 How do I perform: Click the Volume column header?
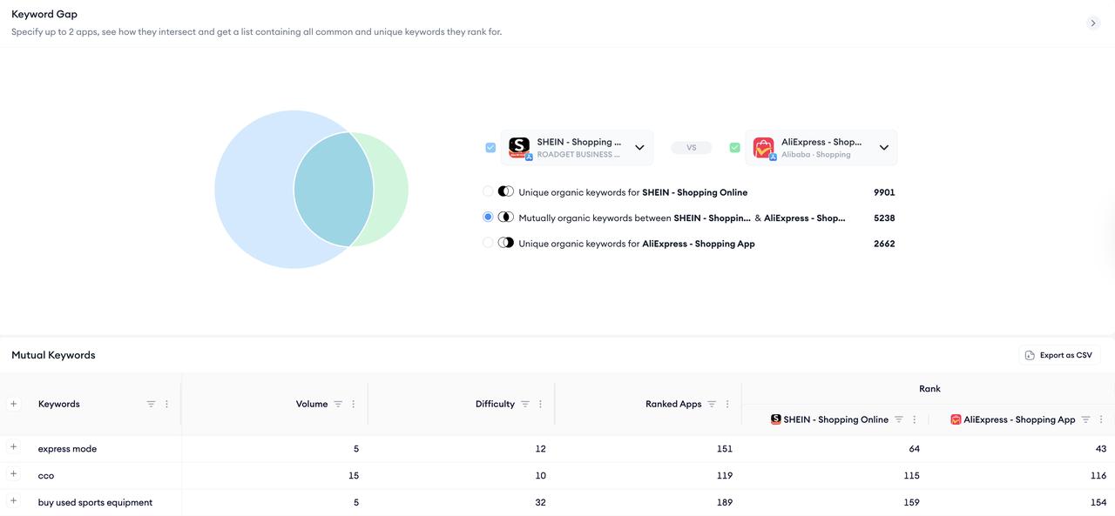point(311,405)
